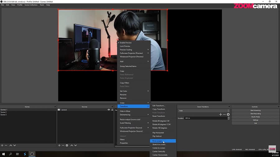Move scene up in Scenes panel
Viewport: 280px width, 157px height.
11,146
